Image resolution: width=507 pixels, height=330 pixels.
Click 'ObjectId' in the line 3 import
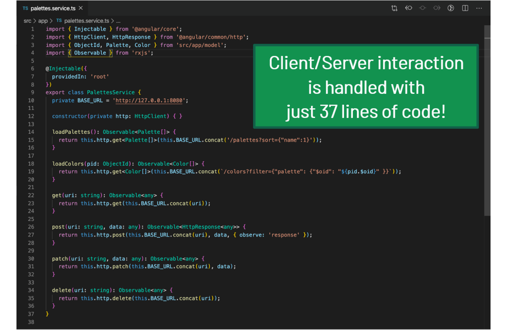click(x=87, y=45)
